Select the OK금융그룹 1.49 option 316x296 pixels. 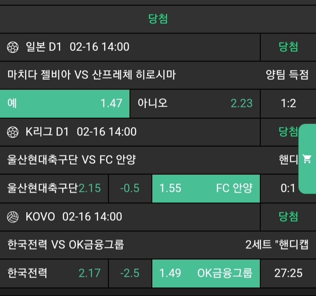[206, 273]
